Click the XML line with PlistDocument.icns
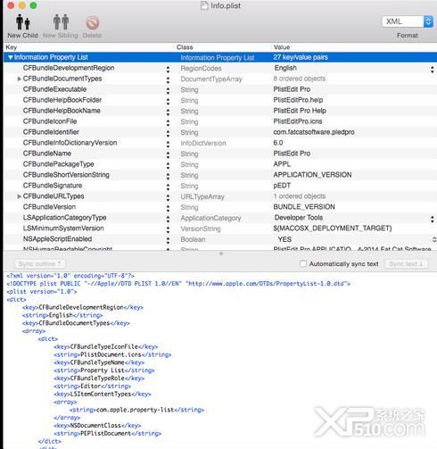 (112, 354)
